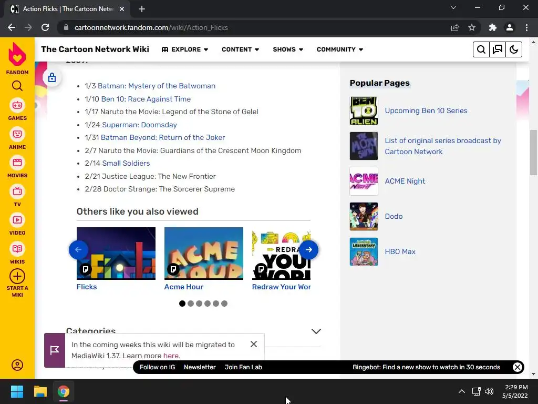Select the fourth carousel dot
This screenshot has width=538, height=404.
click(207, 304)
